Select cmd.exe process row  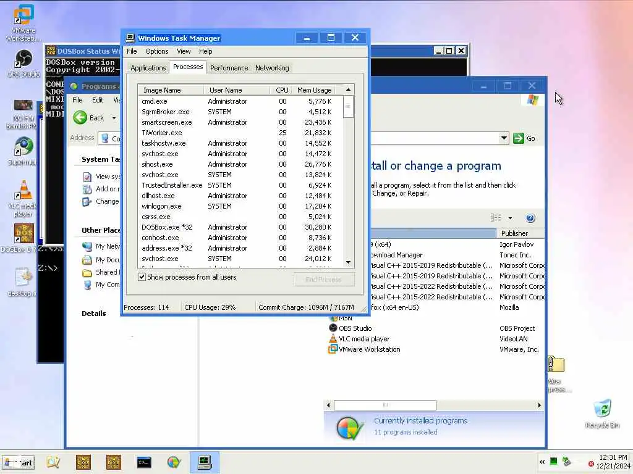tap(240, 101)
